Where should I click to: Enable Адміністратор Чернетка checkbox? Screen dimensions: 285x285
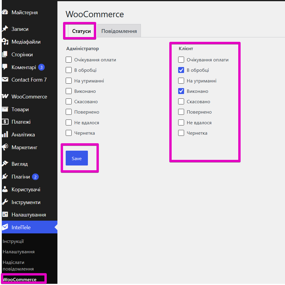pyautogui.click(x=69, y=133)
